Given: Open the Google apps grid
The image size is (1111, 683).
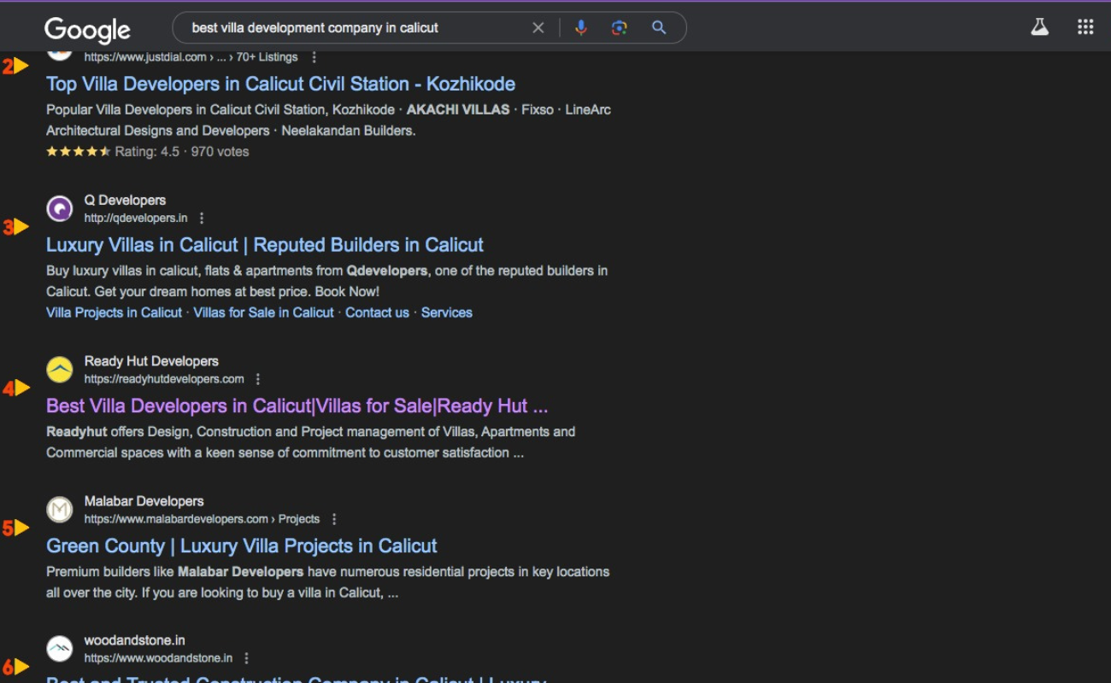Looking at the screenshot, I should (1085, 27).
